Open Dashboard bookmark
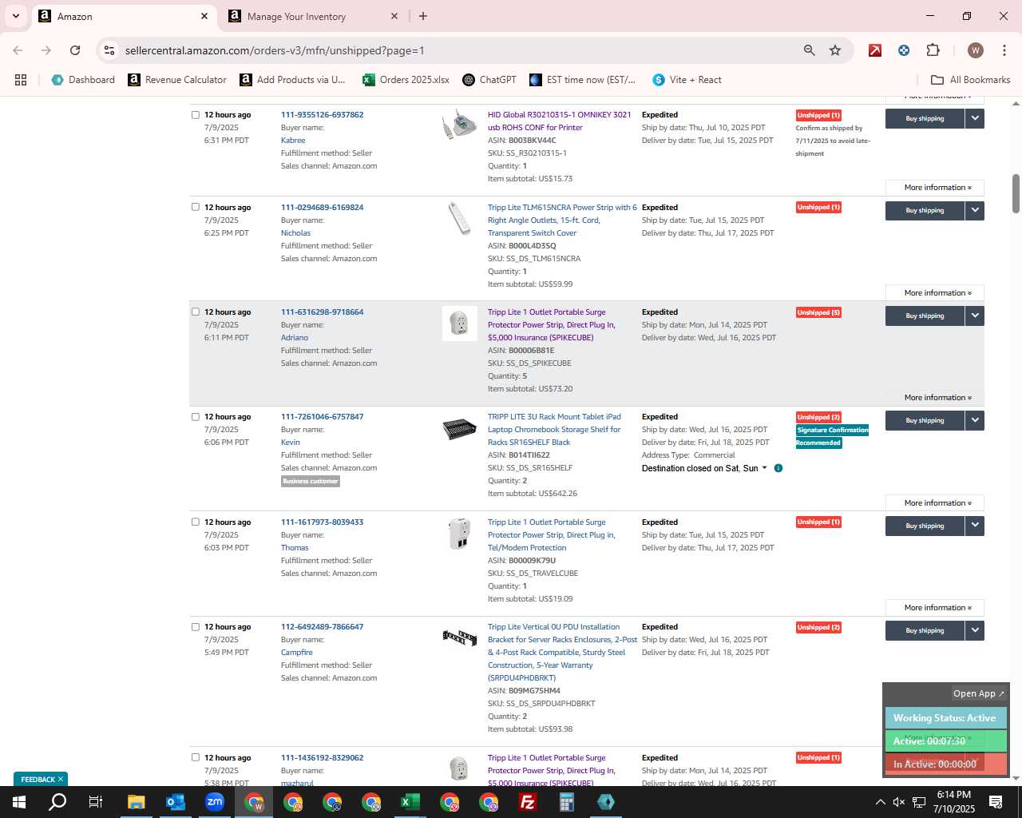This screenshot has width=1022, height=818. tap(83, 80)
